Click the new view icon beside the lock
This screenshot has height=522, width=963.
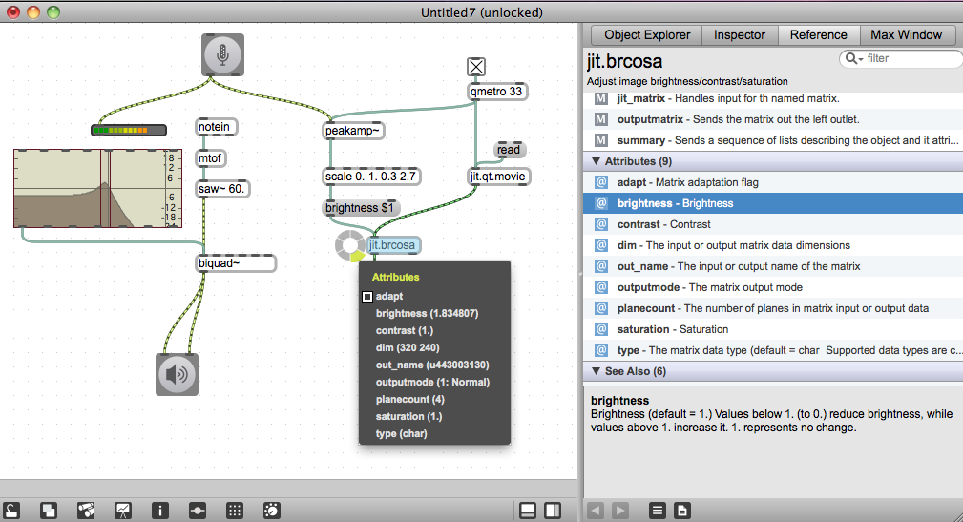(50, 511)
